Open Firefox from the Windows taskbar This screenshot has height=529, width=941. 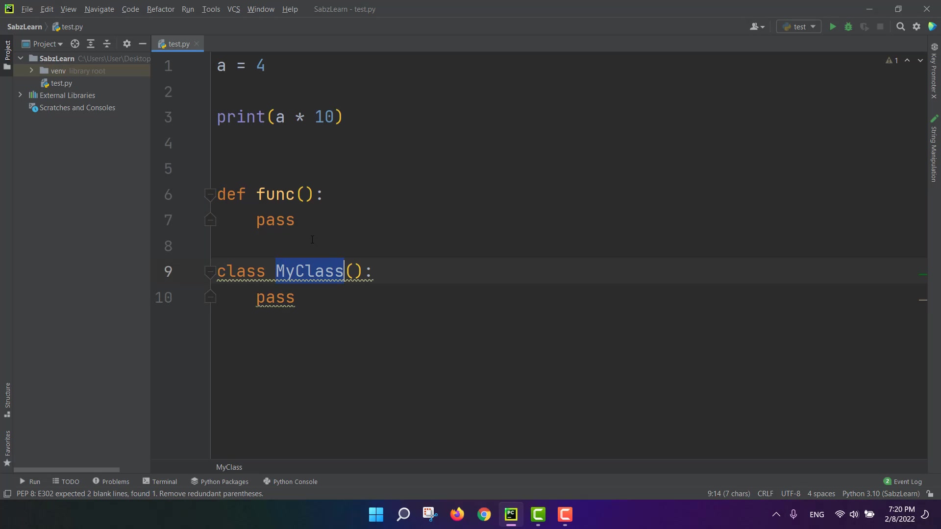point(457,514)
